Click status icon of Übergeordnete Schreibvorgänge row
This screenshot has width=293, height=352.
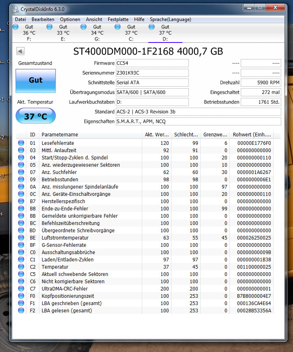[21, 230]
